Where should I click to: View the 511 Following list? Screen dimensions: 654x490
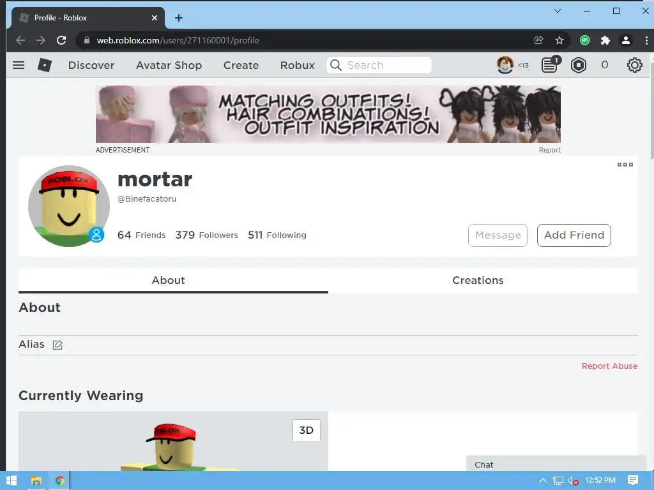277,235
